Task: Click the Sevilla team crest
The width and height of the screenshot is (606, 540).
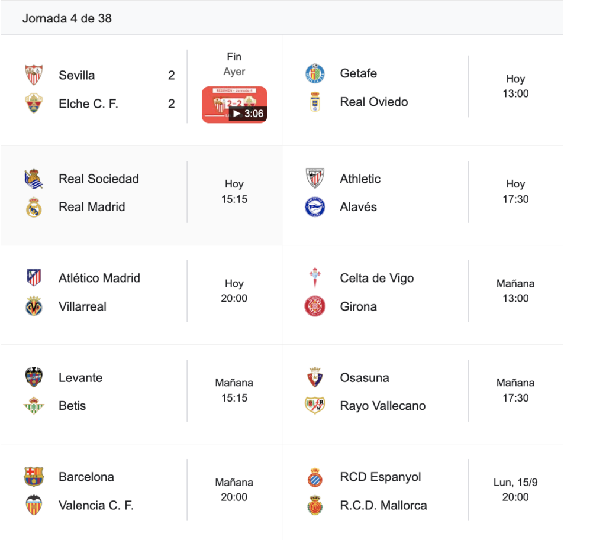Action: 34,75
